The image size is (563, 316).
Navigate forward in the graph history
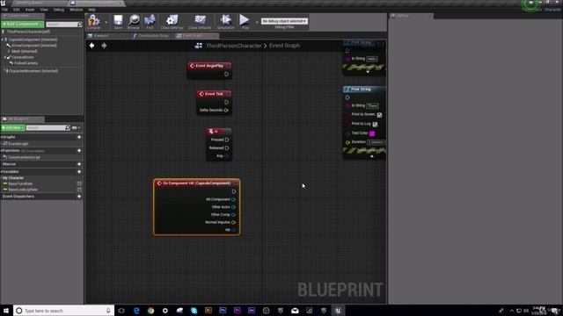click(x=104, y=46)
